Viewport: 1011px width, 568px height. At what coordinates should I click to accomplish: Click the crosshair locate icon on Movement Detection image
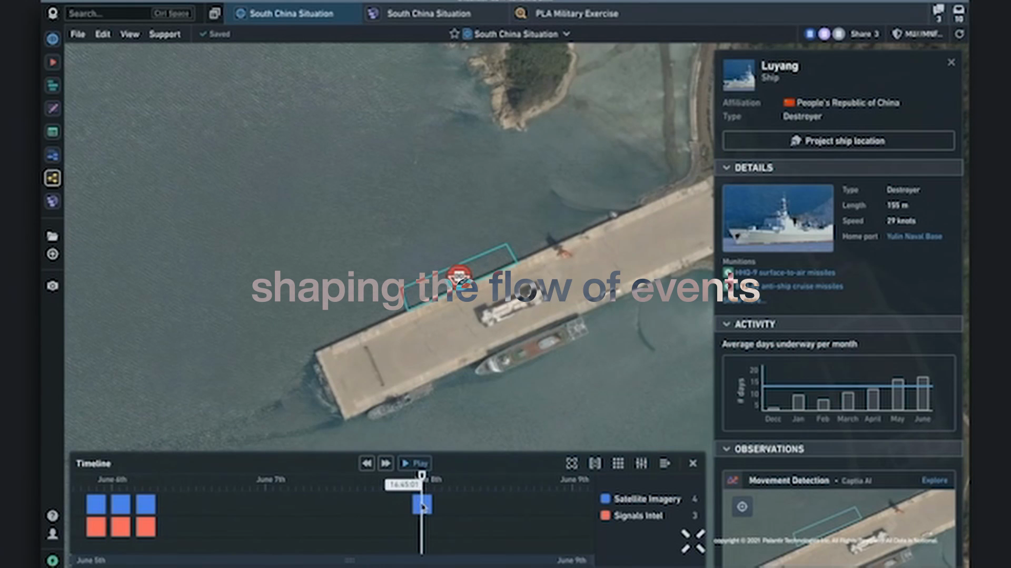pyautogui.click(x=742, y=507)
